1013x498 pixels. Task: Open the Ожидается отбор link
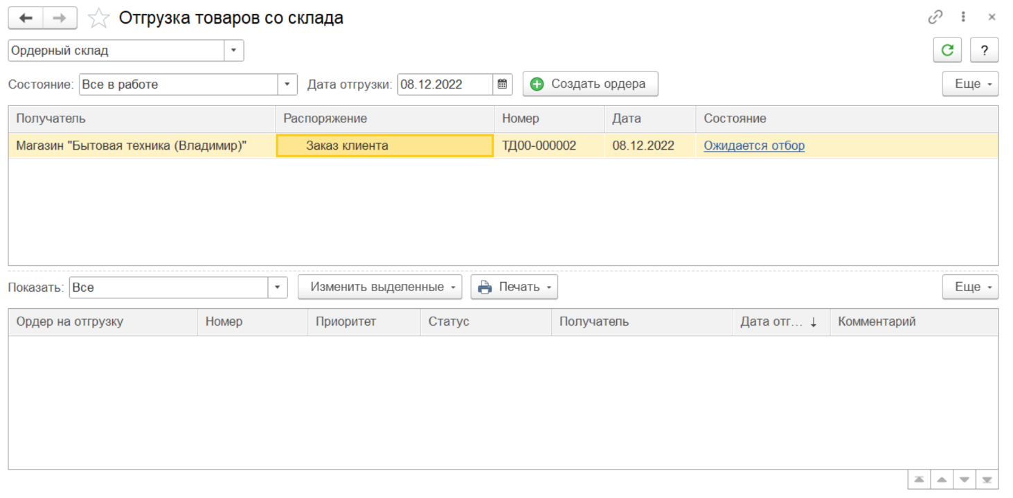point(754,145)
